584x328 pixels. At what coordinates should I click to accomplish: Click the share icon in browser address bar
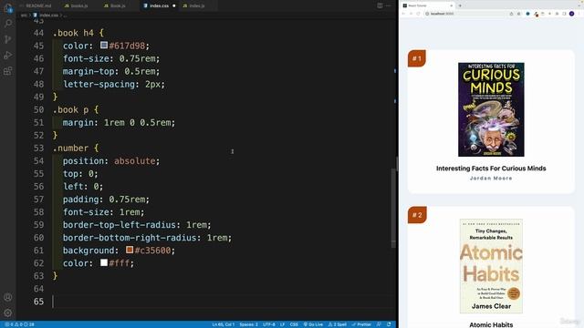tap(511, 14)
